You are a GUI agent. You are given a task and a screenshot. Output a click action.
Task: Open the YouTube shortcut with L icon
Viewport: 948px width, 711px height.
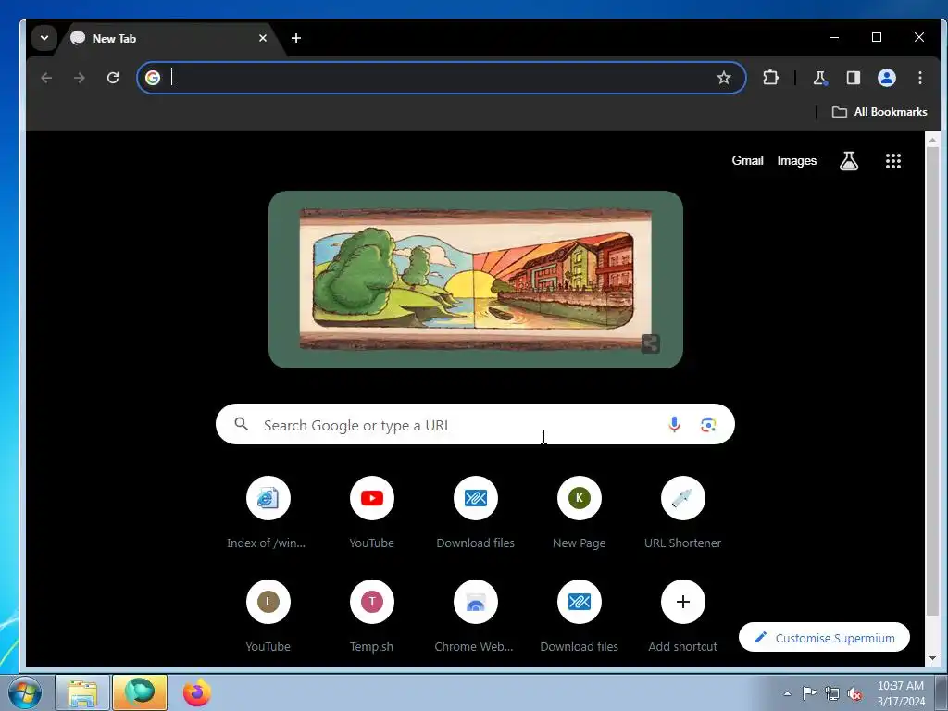click(268, 616)
